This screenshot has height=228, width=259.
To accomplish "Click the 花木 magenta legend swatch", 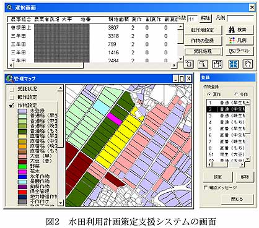I will coord(22,172).
